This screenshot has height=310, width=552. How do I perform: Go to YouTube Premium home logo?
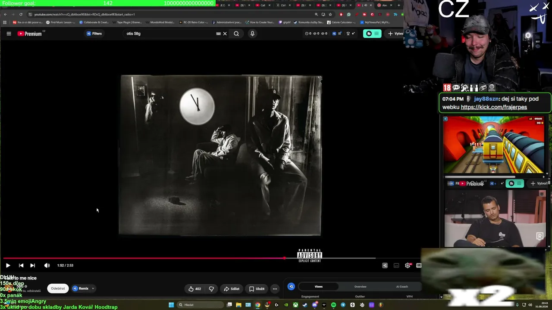pyautogui.click(x=30, y=34)
